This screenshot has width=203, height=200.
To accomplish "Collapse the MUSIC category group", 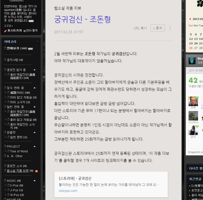I will 34,181.
